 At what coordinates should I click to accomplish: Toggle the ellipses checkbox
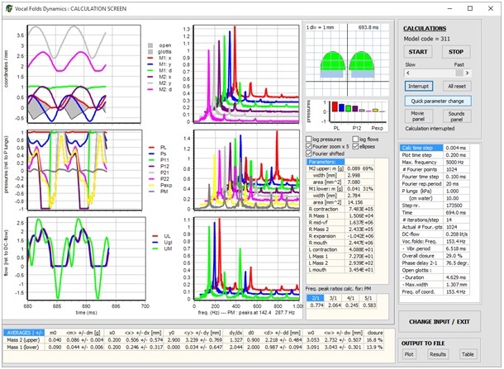(355, 146)
